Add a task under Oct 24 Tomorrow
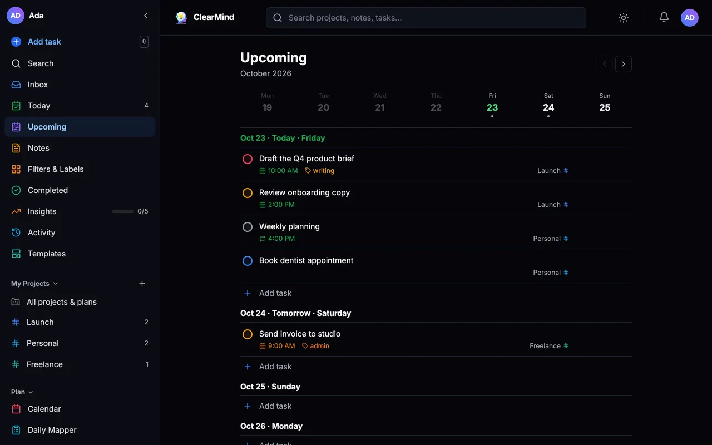Image resolution: width=712 pixels, height=445 pixels. tap(436, 367)
